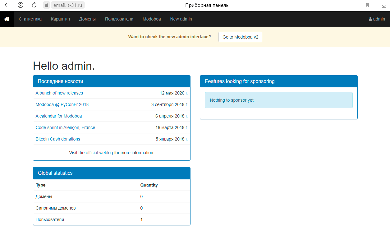Open the Пользователи page
The width and height of the screenshot is (390, 231).
[119, 19]
